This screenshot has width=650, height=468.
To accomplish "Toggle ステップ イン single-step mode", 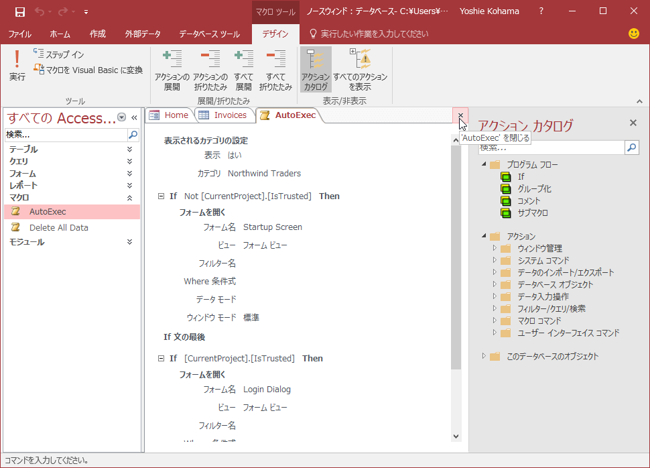I will [x=59, y=54].
